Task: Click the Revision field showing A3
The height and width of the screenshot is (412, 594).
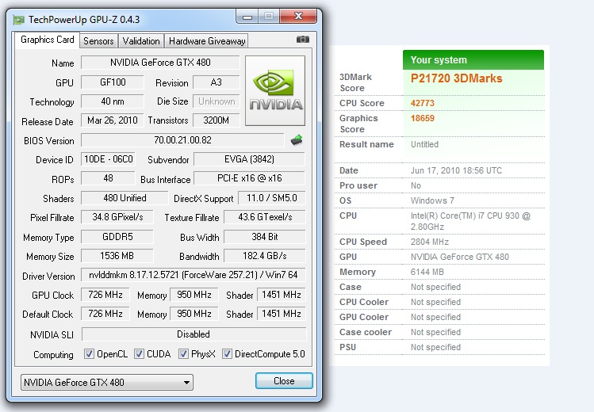Action: [216, 82]
